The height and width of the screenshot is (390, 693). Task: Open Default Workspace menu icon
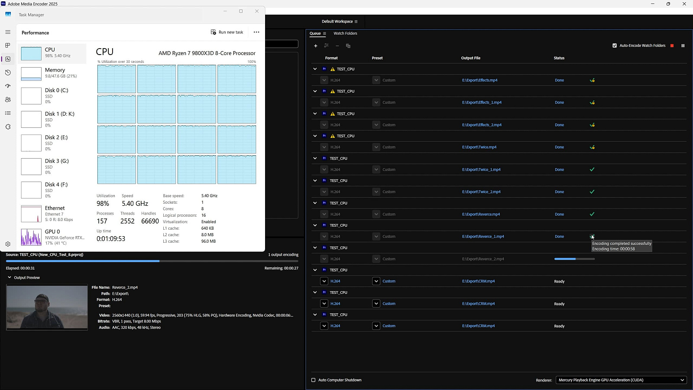356,21
